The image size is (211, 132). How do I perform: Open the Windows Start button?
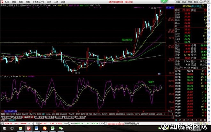pos(4,128)
